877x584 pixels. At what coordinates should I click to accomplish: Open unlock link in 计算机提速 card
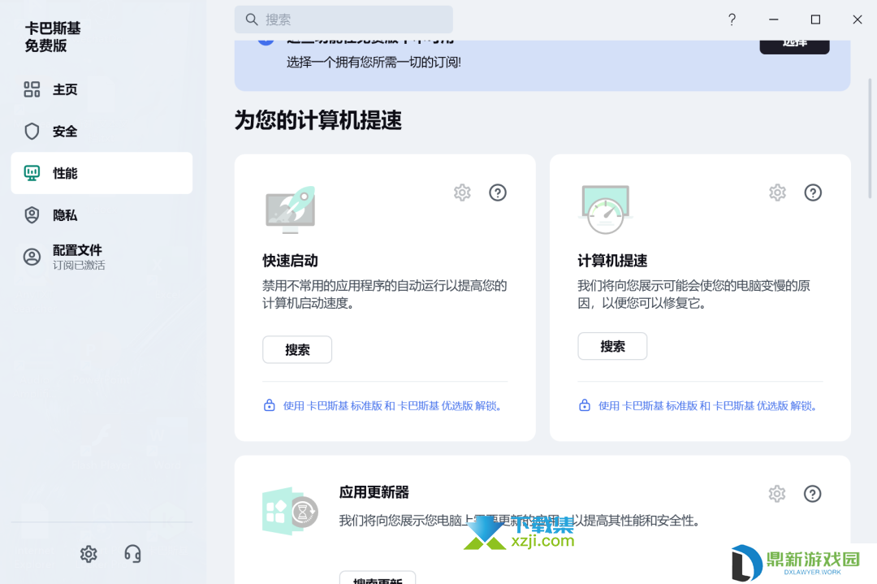coord(707,405)
